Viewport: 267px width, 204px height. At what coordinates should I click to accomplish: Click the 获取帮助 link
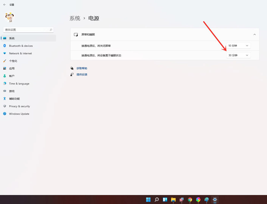click(82, 68)
